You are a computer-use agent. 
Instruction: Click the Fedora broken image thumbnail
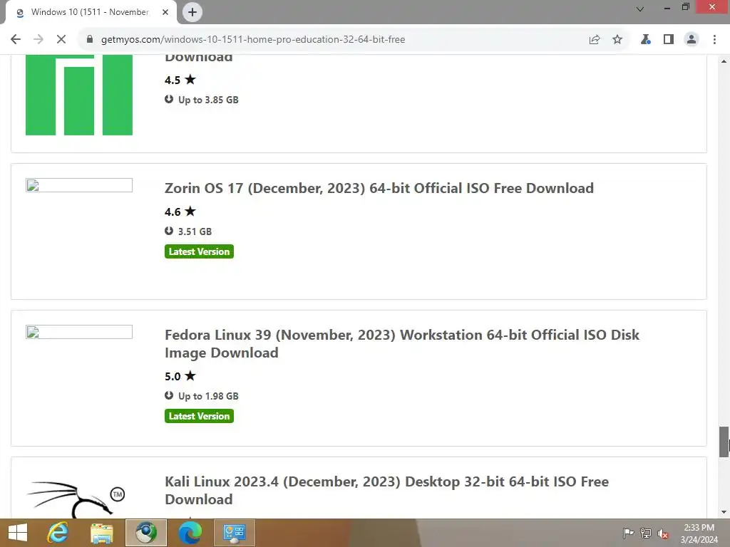[x=79, y=332]
